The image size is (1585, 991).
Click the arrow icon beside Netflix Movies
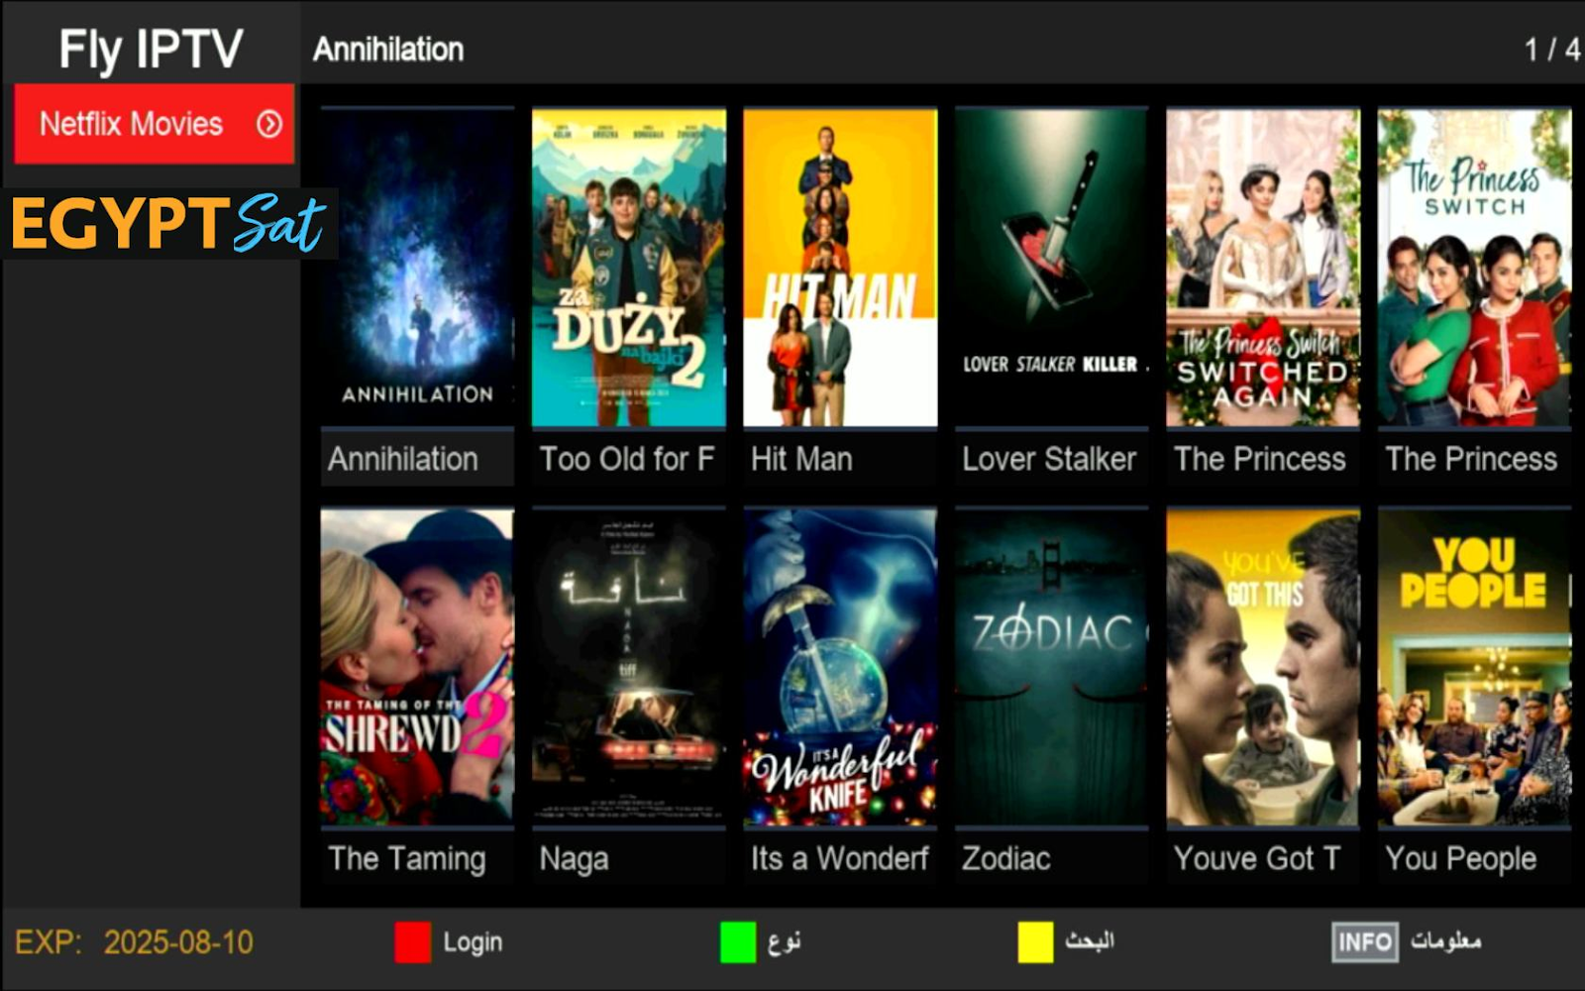[x=269, y=124]
